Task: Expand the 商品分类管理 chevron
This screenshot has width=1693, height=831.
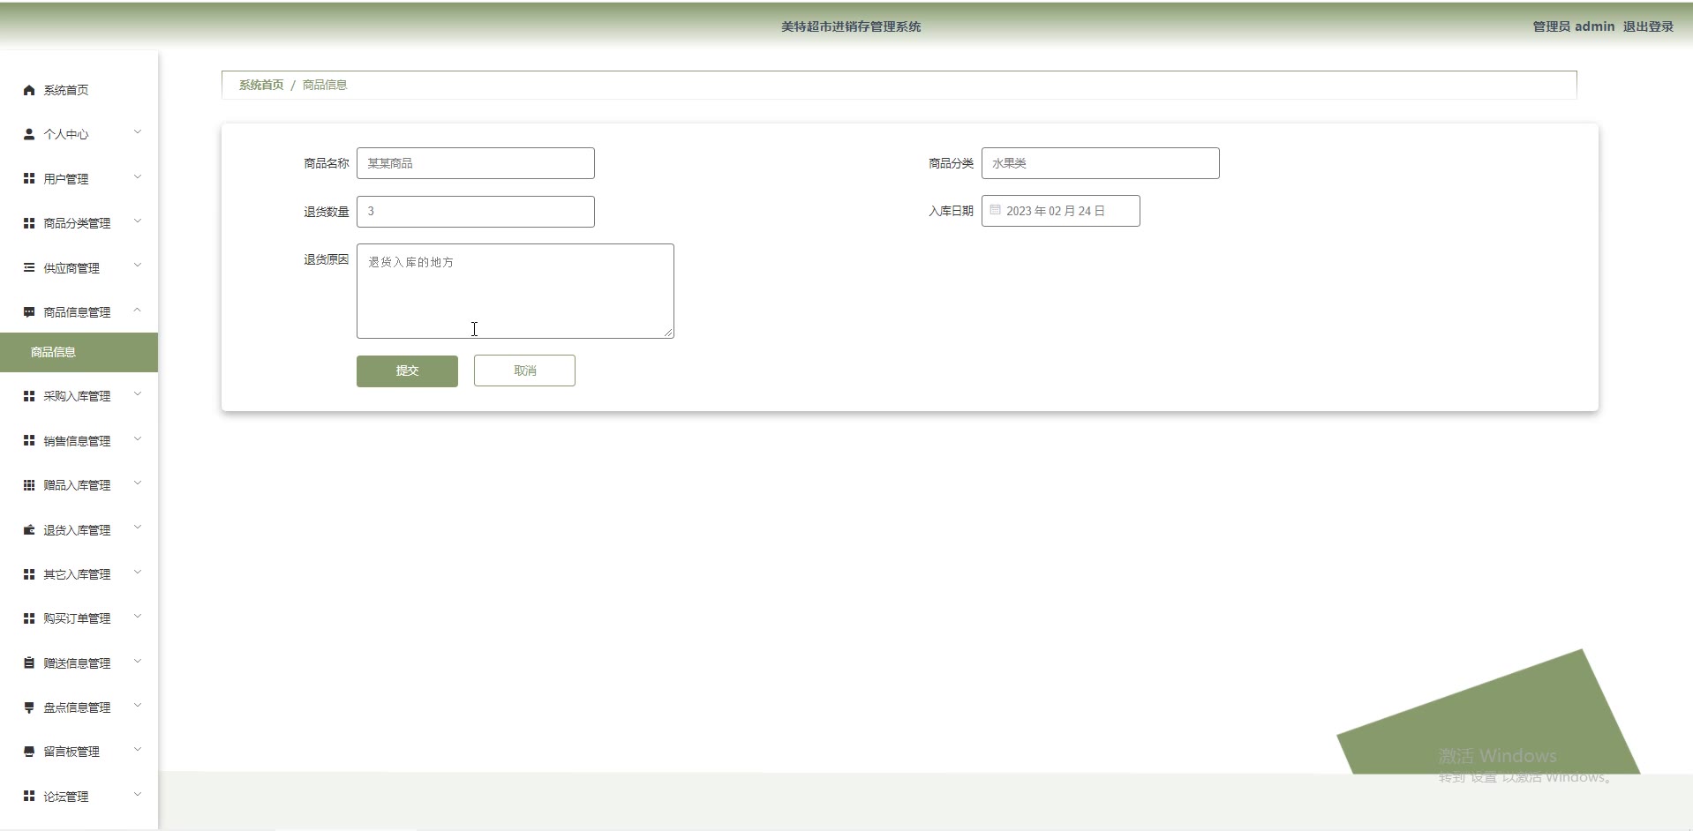Action: [138, 221]
